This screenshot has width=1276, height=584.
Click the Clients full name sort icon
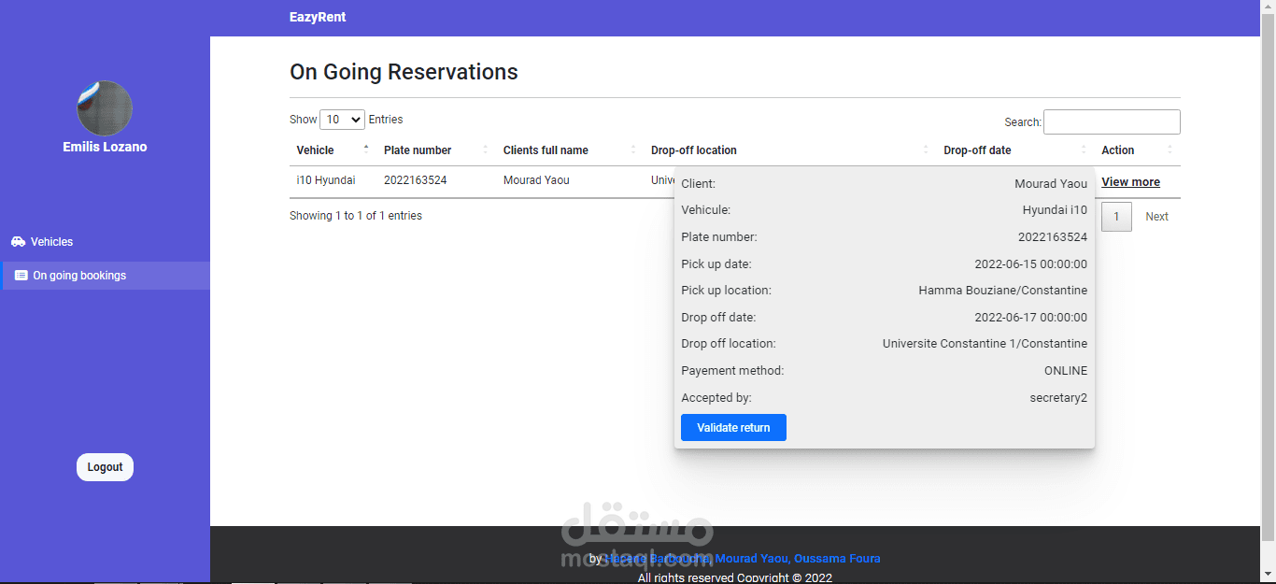[632, 150]
